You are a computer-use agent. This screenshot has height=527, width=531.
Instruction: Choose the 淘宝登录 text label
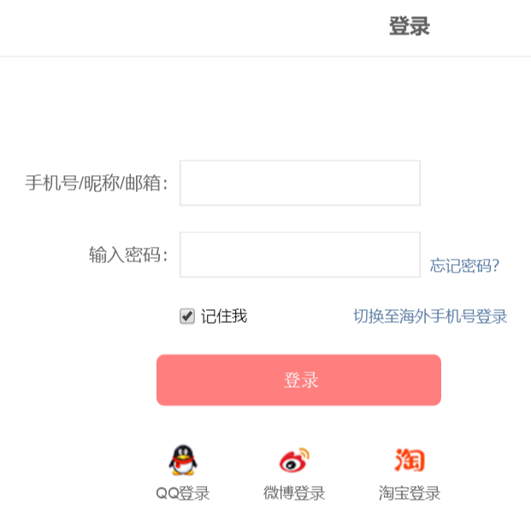click(410, 494)
